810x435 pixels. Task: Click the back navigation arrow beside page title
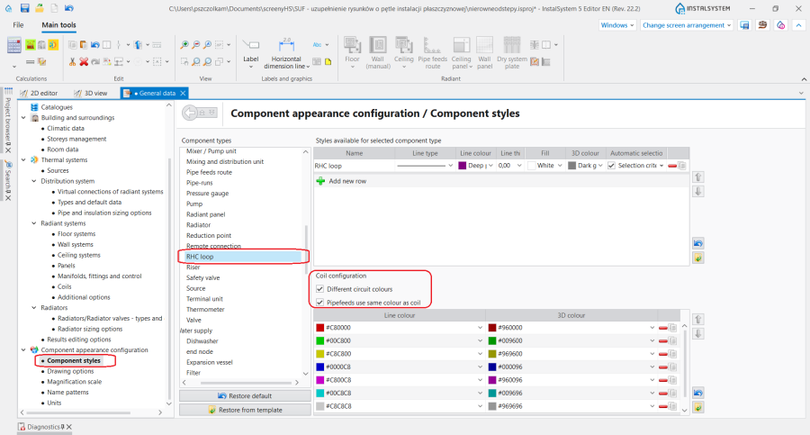pos(190,113)
